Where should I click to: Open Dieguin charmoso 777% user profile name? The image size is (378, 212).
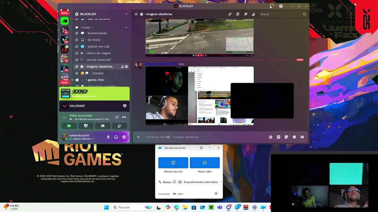point(162,64)
